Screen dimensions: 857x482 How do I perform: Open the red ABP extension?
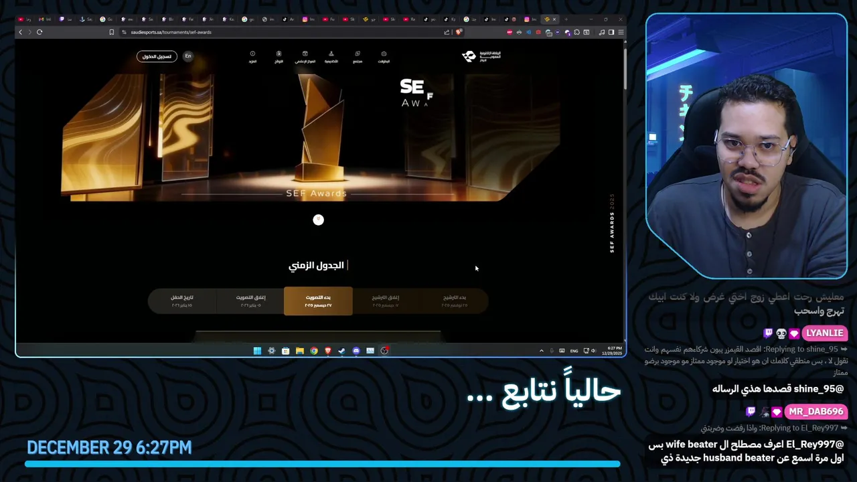point(510,32)
